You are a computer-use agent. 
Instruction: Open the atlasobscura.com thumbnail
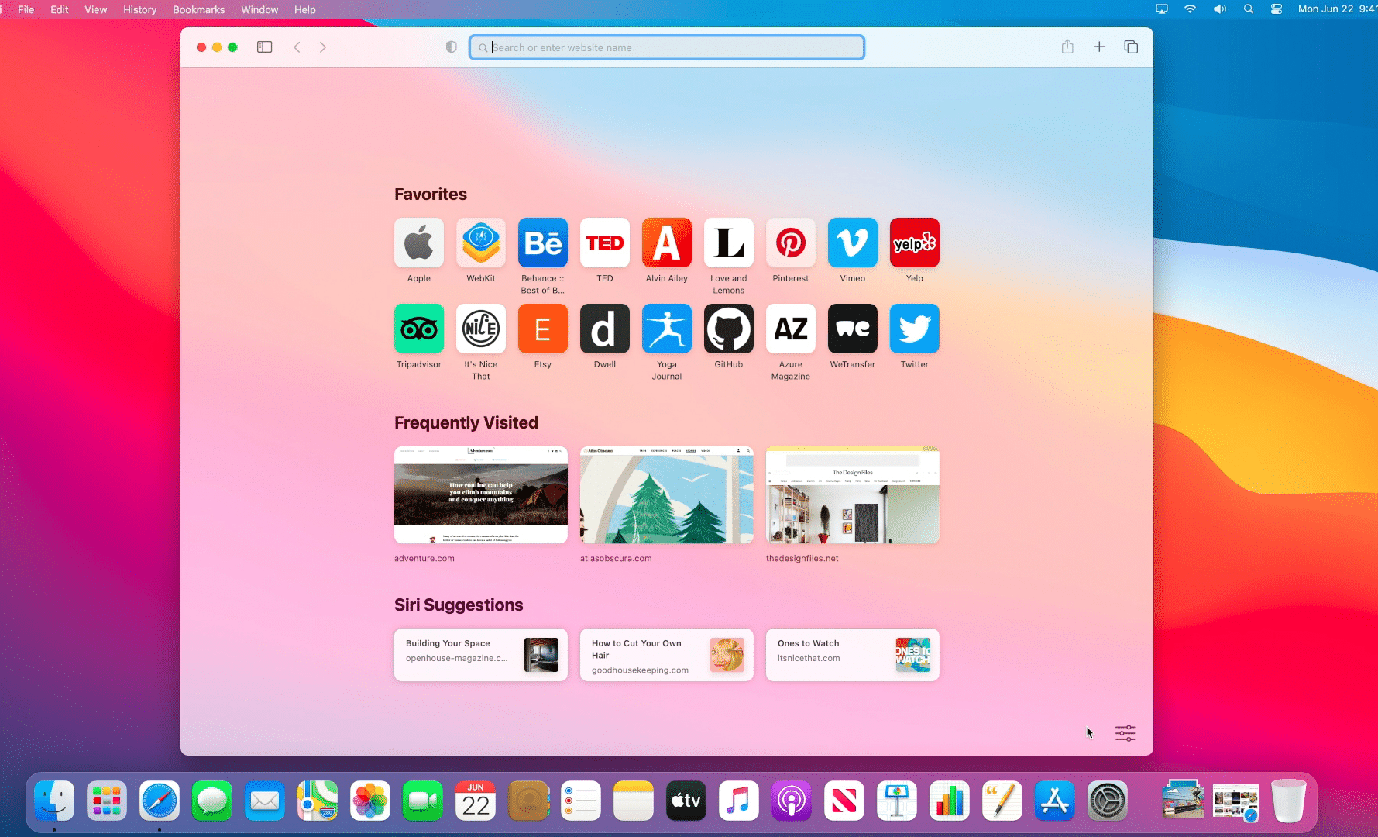666,495
